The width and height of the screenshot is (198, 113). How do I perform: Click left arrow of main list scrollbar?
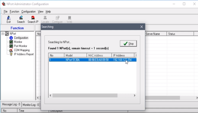38,98
